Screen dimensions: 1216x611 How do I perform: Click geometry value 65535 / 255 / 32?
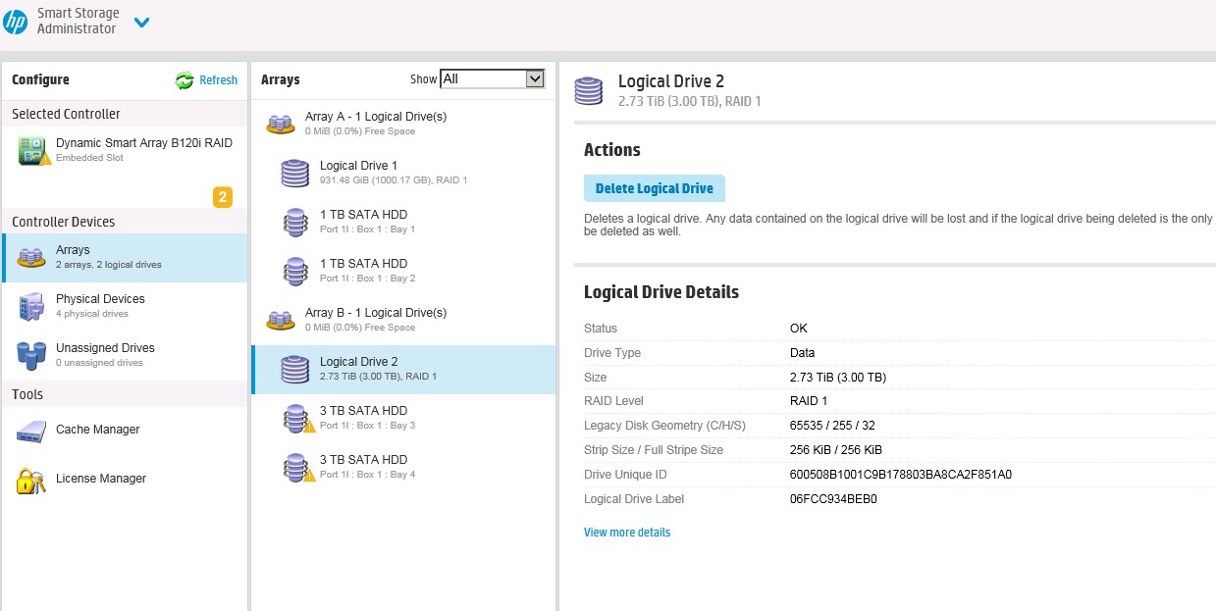tap(832, 426)
